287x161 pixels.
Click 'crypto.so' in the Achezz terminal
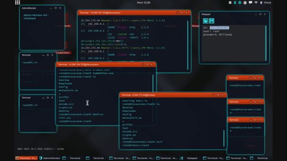(x=129, y=135)
